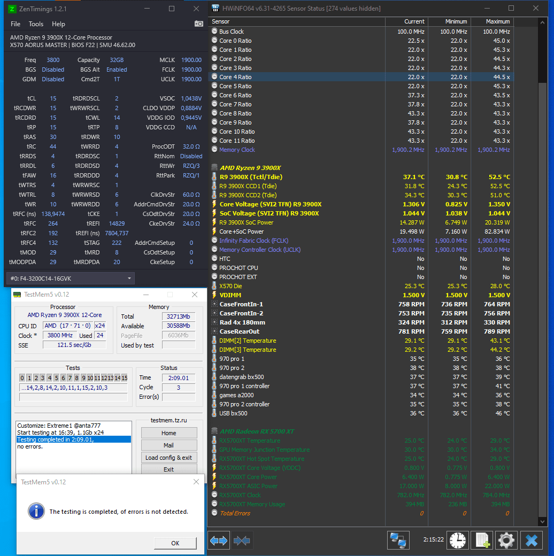
Task: Click the lightning icon beside Core+SoC Power
Action: (214, 231)
